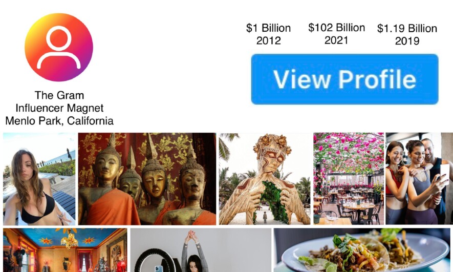Open the golden Buddha statues photo
This screenshot has width=453, height=272.
(x=147, y=179)
